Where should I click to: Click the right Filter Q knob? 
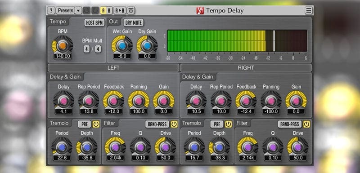click(x=273, y=147)
